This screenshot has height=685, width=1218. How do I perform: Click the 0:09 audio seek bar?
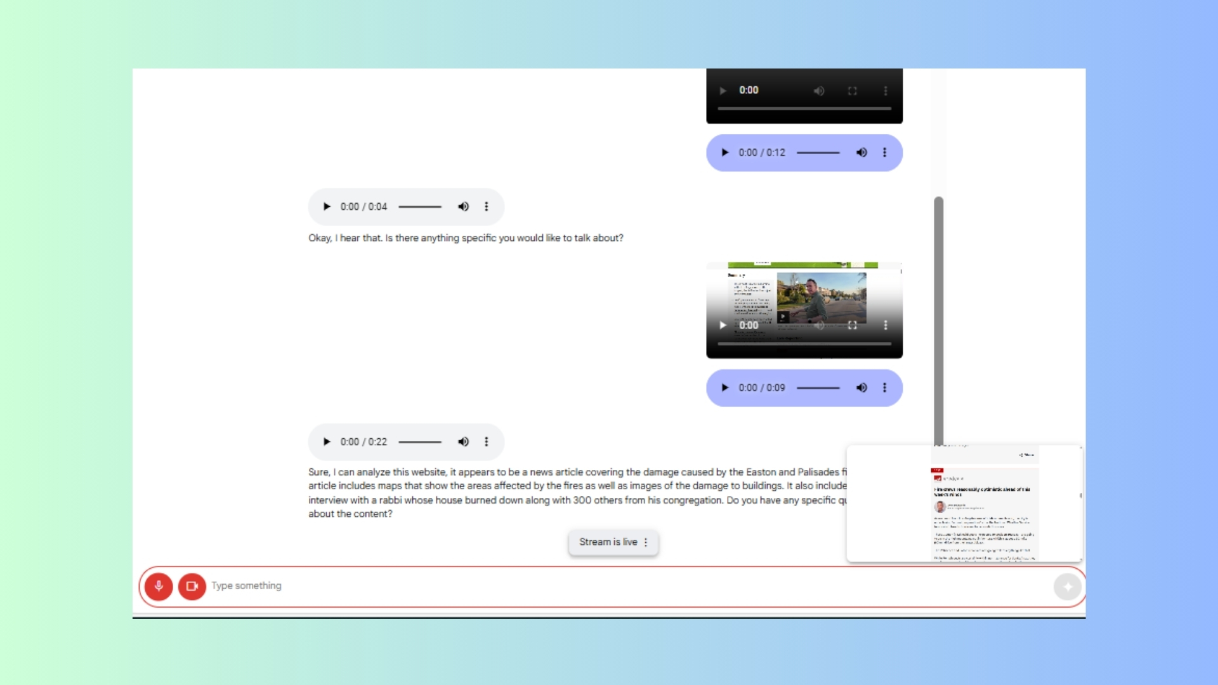[x=818, y=388]
